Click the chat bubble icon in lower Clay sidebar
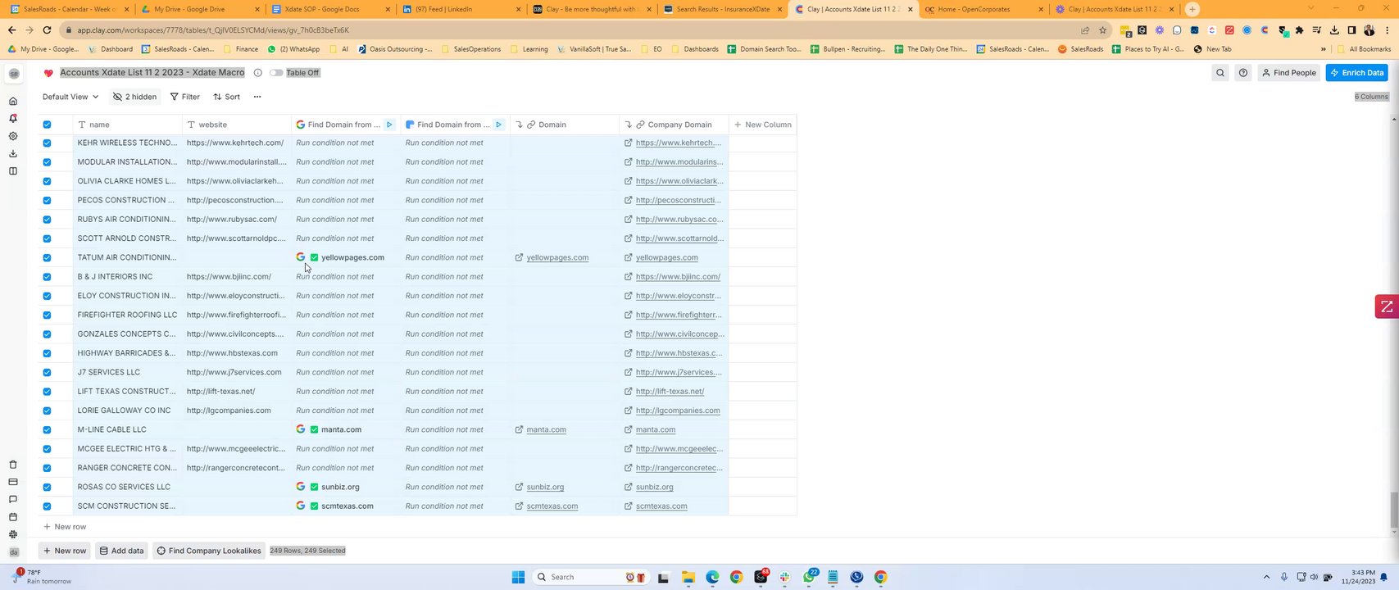The height and width of the screenshot is (590, 1399). (x=13, y=499)
